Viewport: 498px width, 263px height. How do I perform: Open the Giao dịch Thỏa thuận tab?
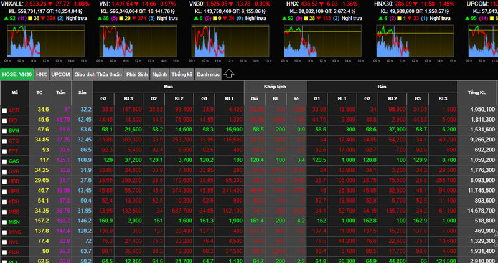click(x=97, y=74)
